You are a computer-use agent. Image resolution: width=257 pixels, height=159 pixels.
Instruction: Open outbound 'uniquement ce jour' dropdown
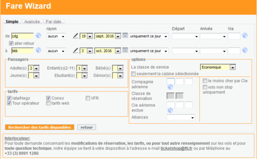(x=149, y=36)
